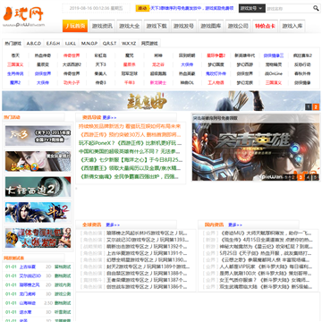Screen dimensions: 322x322
Task: Open the 大话西游2 activity thumbnail
Action: [38, 187]
